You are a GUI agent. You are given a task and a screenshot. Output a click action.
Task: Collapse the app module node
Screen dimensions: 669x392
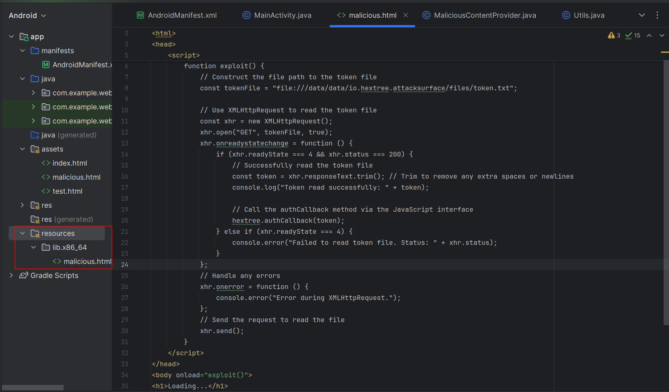pyautogui.click(x=11, y=36)
